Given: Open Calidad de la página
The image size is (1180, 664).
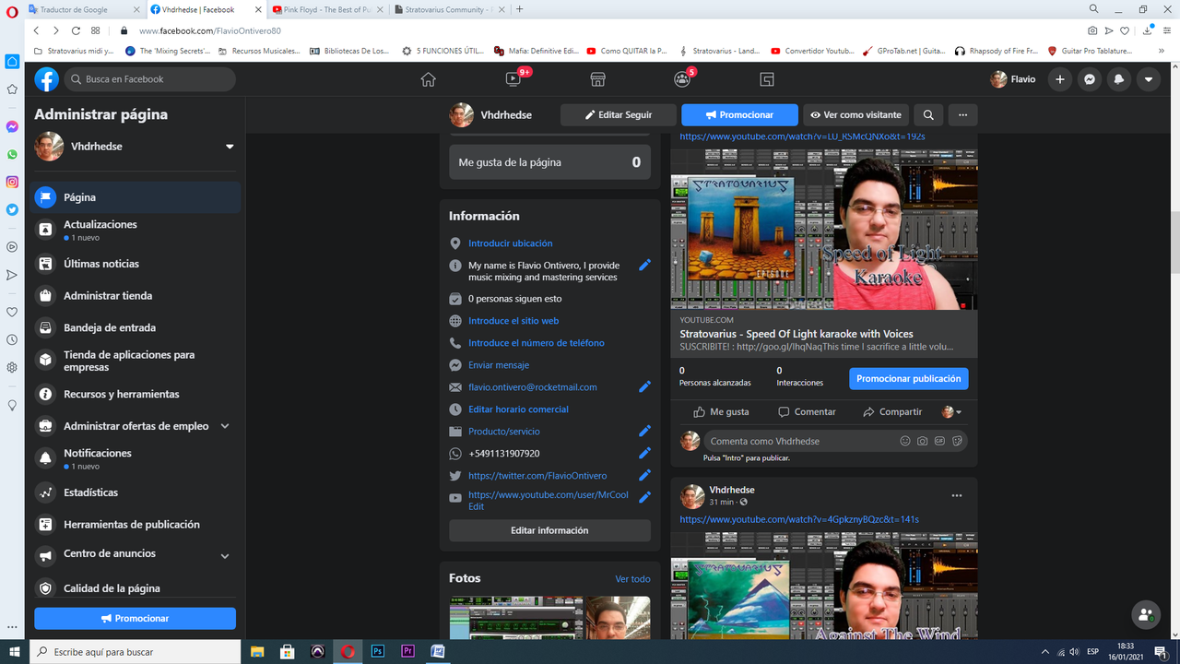Looking at the screenshot, I should 137,588.
